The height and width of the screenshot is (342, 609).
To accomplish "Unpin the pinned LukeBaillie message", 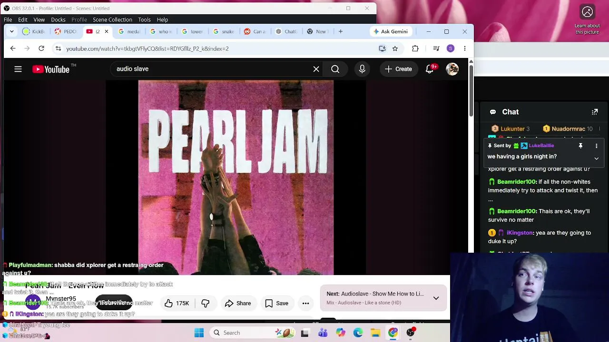I will (x=580, y=146).
